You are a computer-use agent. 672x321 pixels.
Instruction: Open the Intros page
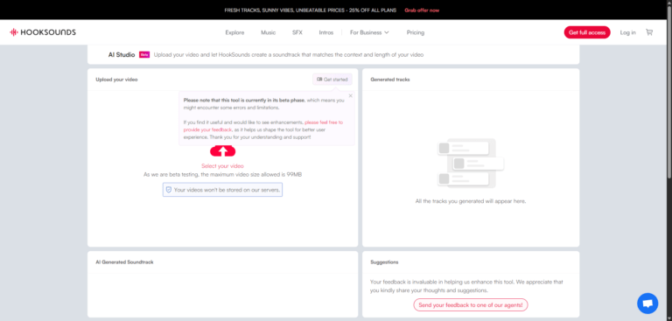click(x=326, y=32)
